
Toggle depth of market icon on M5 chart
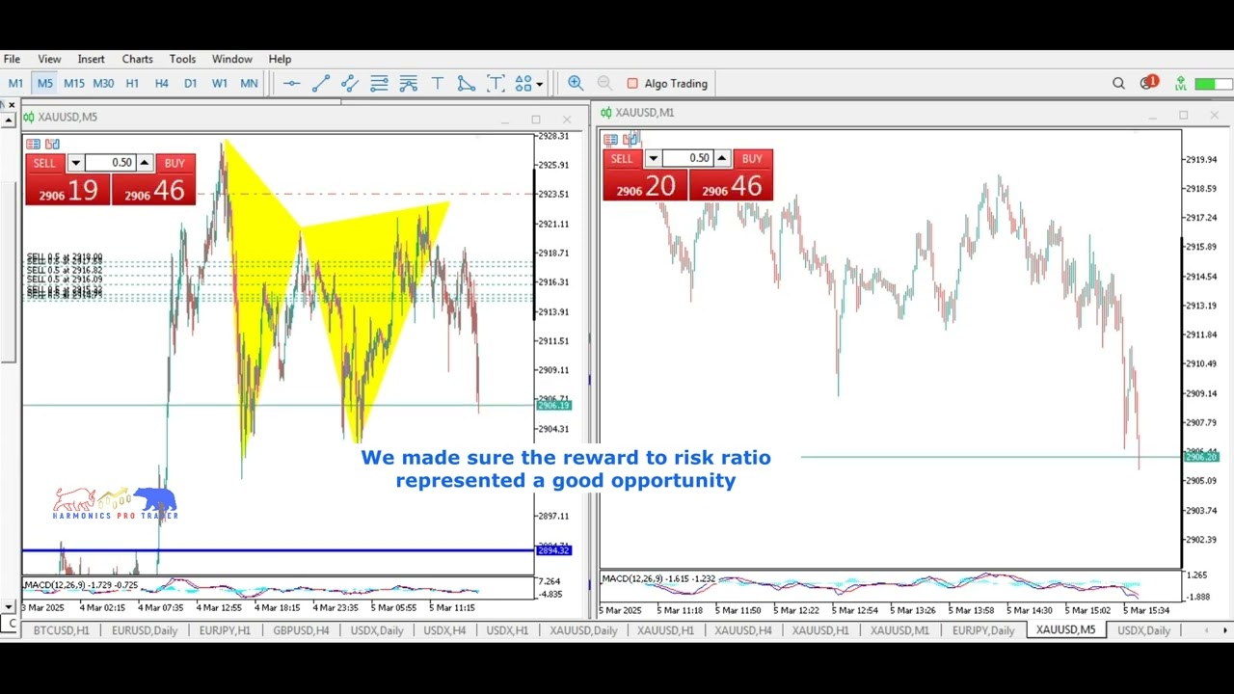click(52, 144)
